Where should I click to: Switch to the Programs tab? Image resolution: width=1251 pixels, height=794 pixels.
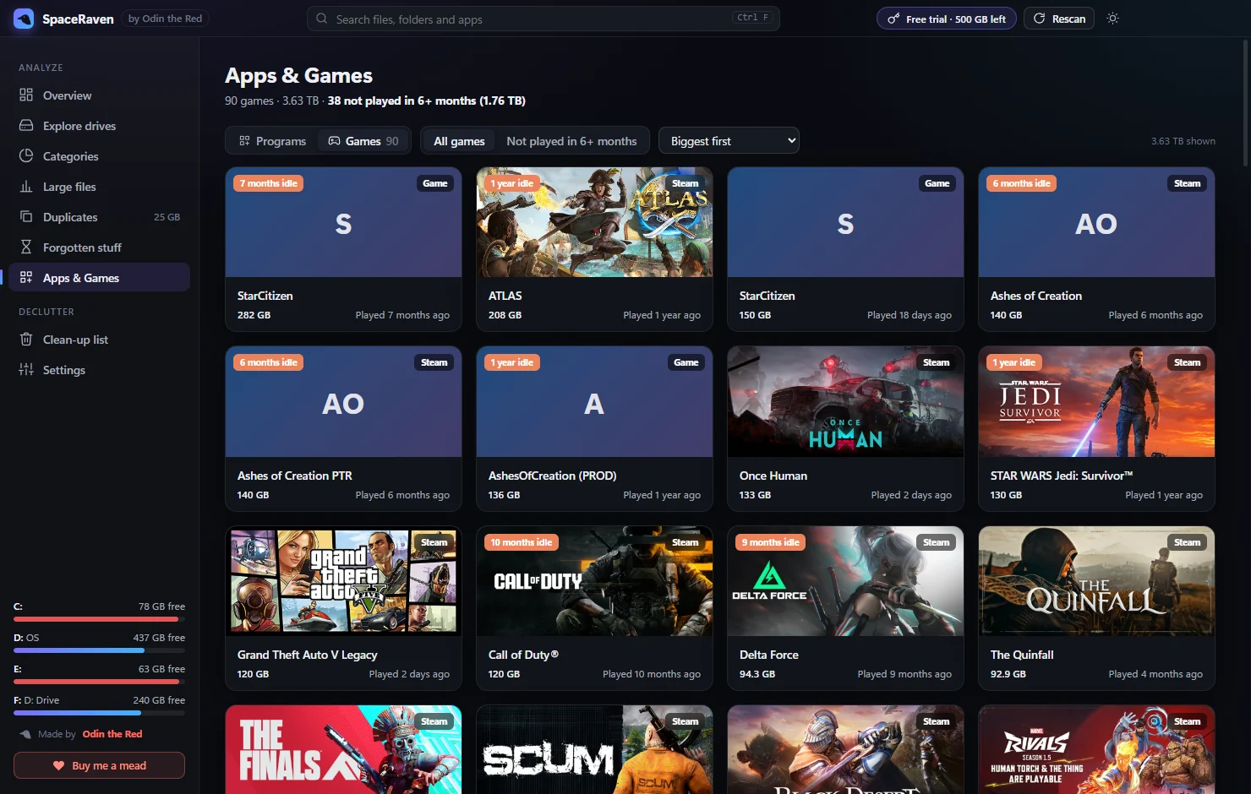coord(272,140)
